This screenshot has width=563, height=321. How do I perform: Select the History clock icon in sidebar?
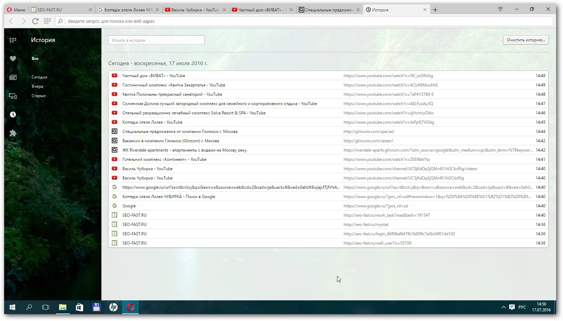(x=13, y=115)
